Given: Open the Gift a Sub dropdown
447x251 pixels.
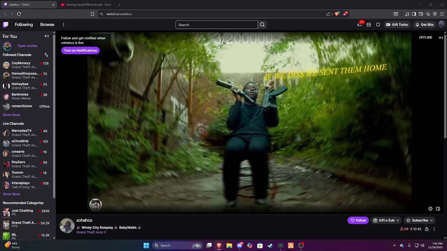Looking at the screenshot, I should (386, 220).
